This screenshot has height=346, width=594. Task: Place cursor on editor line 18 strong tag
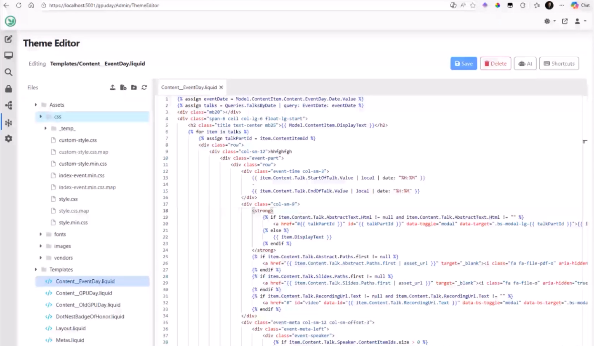pyautogui.click(x=262, y=210)
